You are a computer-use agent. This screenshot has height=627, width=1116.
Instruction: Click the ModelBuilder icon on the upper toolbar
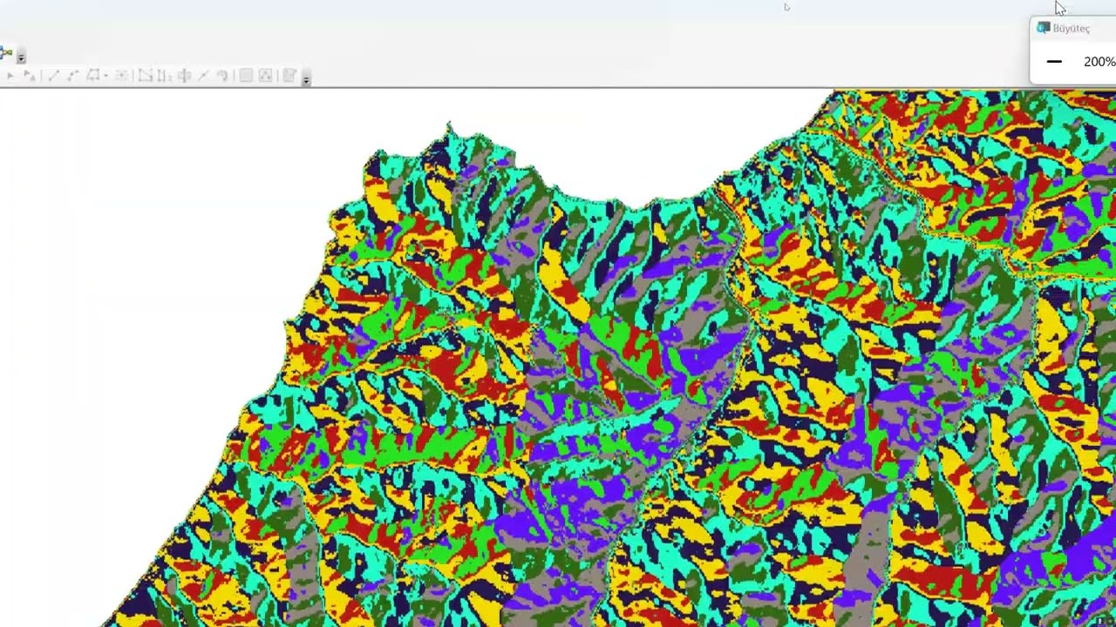click(x=7, y=53)
